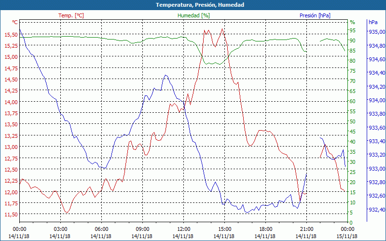Click temperature axis value 11,50

pos(11,214)
